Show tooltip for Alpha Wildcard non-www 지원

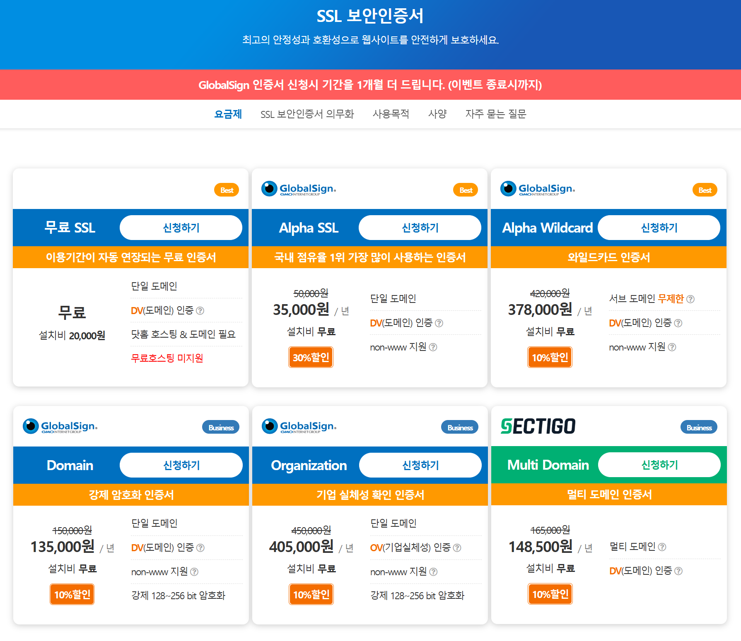[x=672, y=347]
